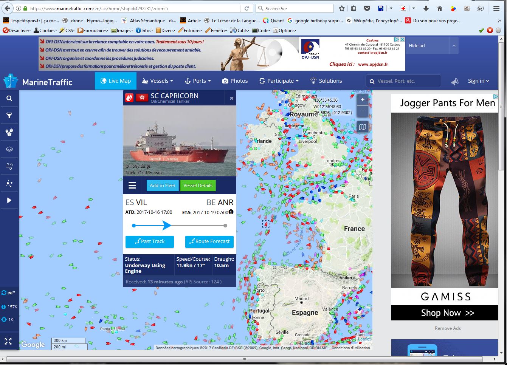Click the Past Track button
The image size is (507, 365).
(x=150, y=241)
